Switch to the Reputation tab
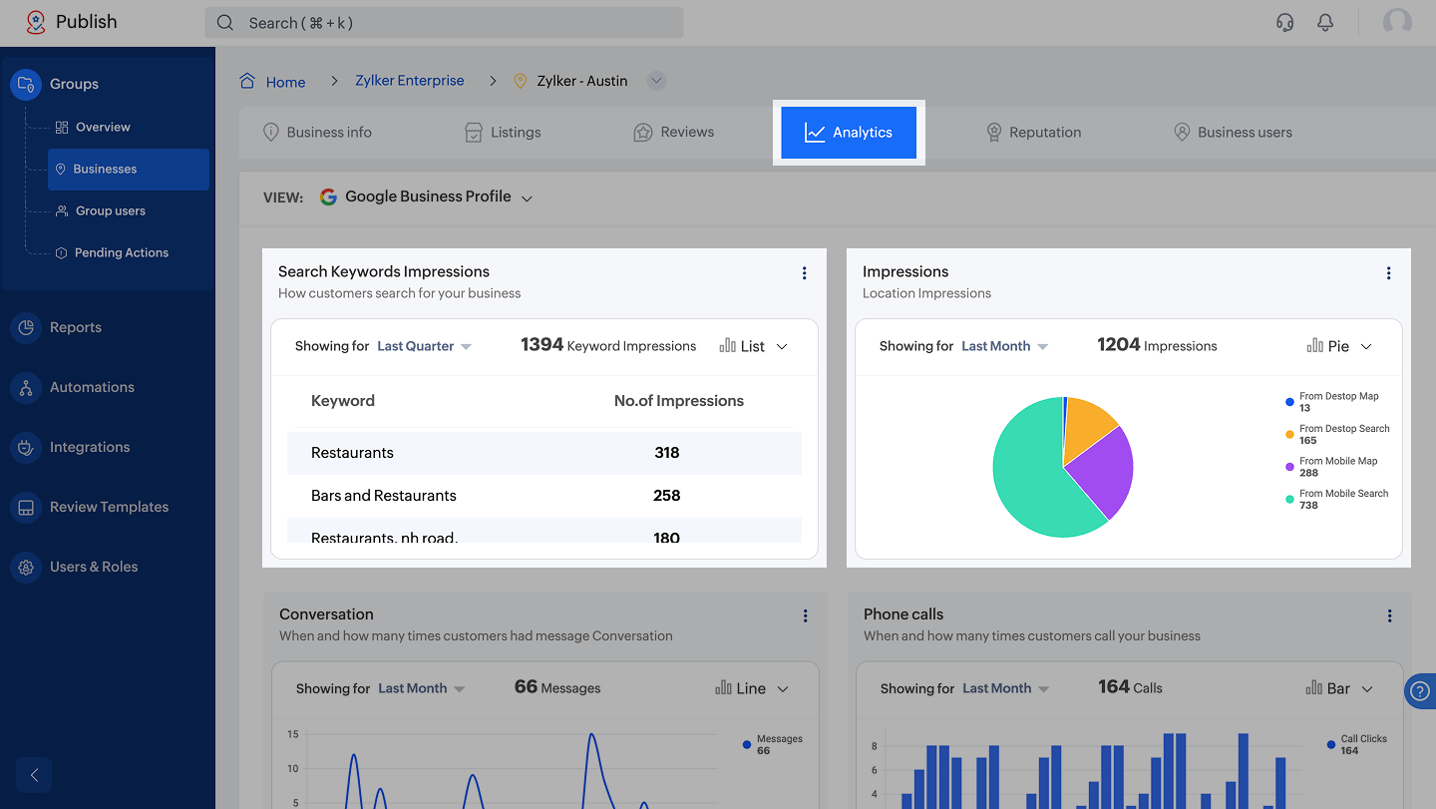Screen dimensions: 1436x809 coord(1033,132)
